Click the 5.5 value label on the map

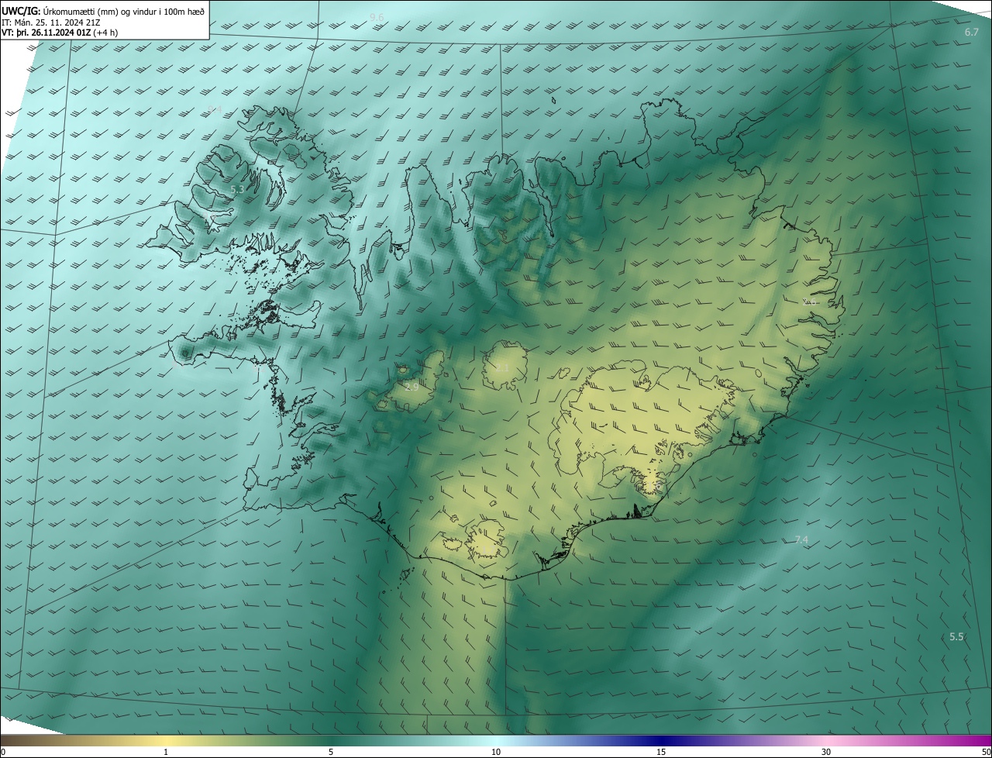[x=956, y=636]
